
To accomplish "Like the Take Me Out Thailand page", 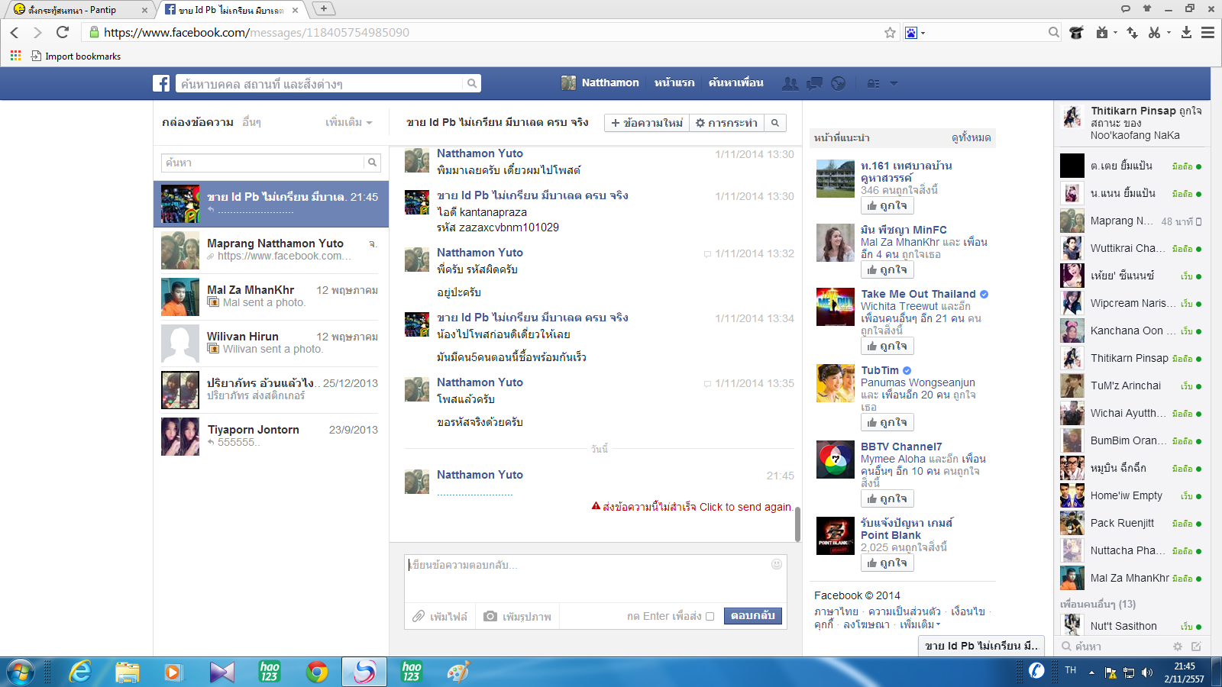I will 887,346.
